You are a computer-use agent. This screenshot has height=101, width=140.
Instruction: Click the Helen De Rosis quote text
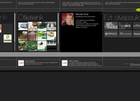coord(87,24)
